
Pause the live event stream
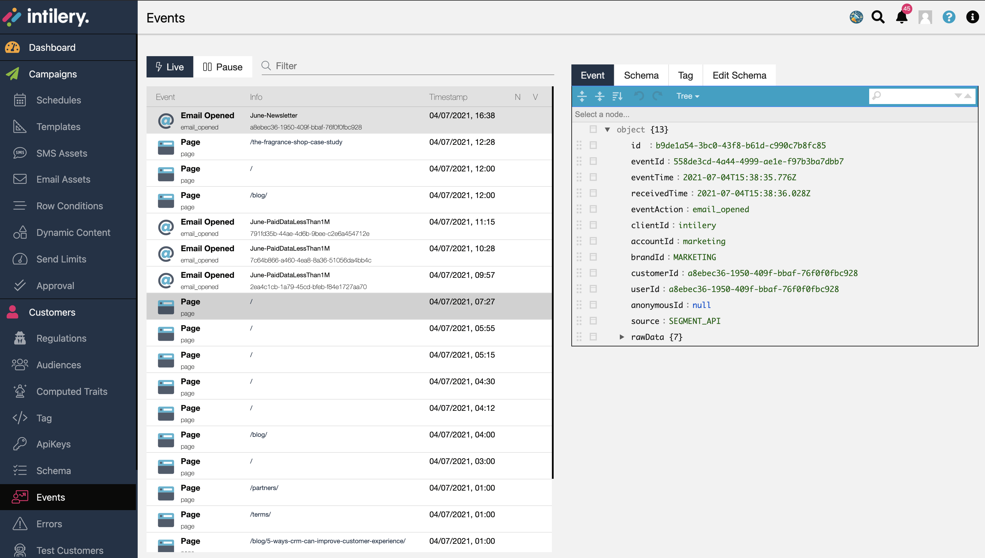click(222, 67)
